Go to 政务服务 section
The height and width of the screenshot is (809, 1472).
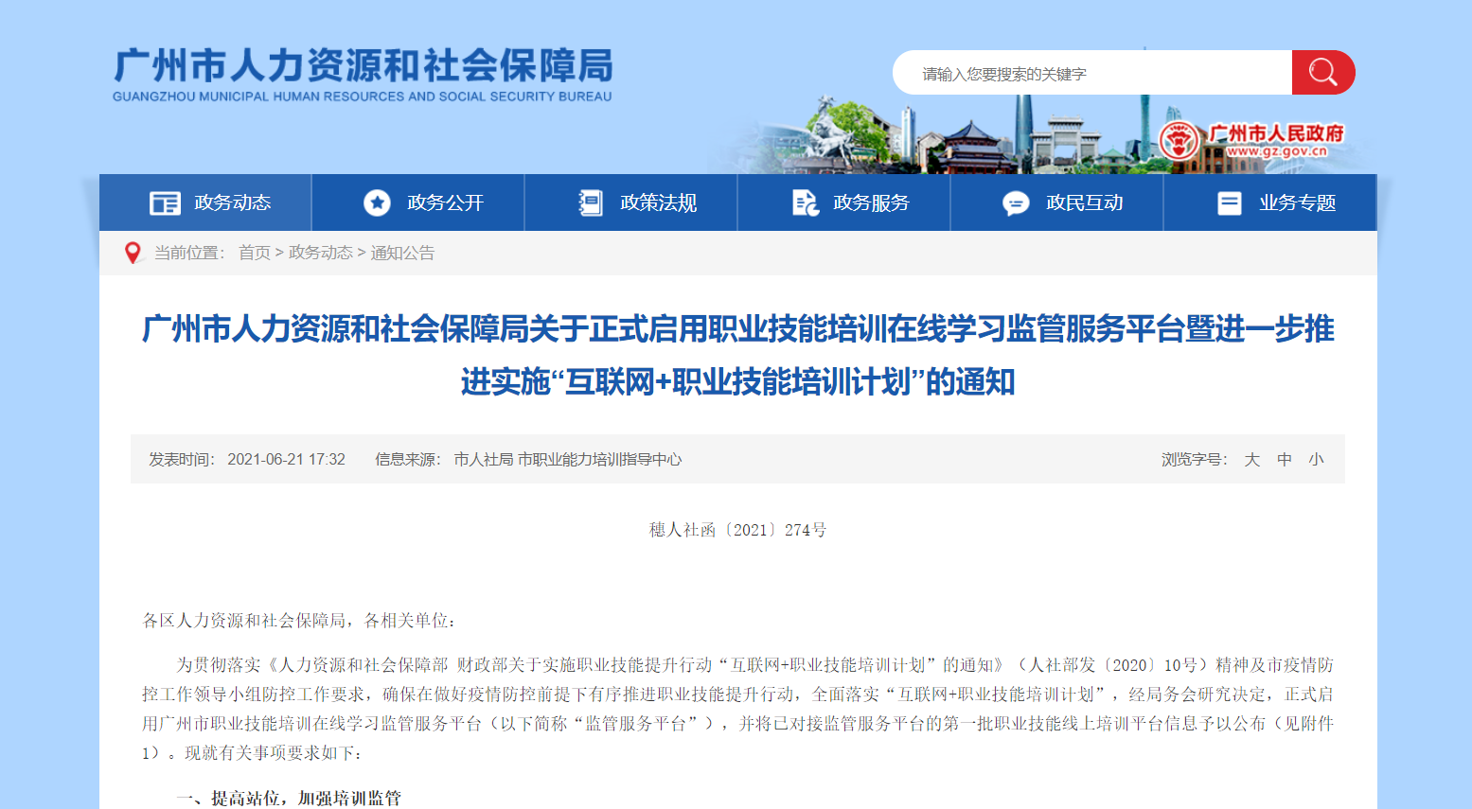coord(871,203)
